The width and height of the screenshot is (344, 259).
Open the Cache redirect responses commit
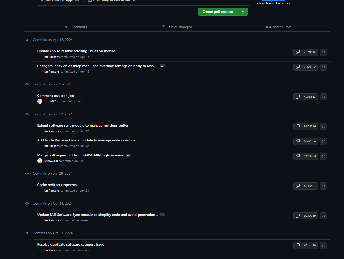tap(57, 185)
